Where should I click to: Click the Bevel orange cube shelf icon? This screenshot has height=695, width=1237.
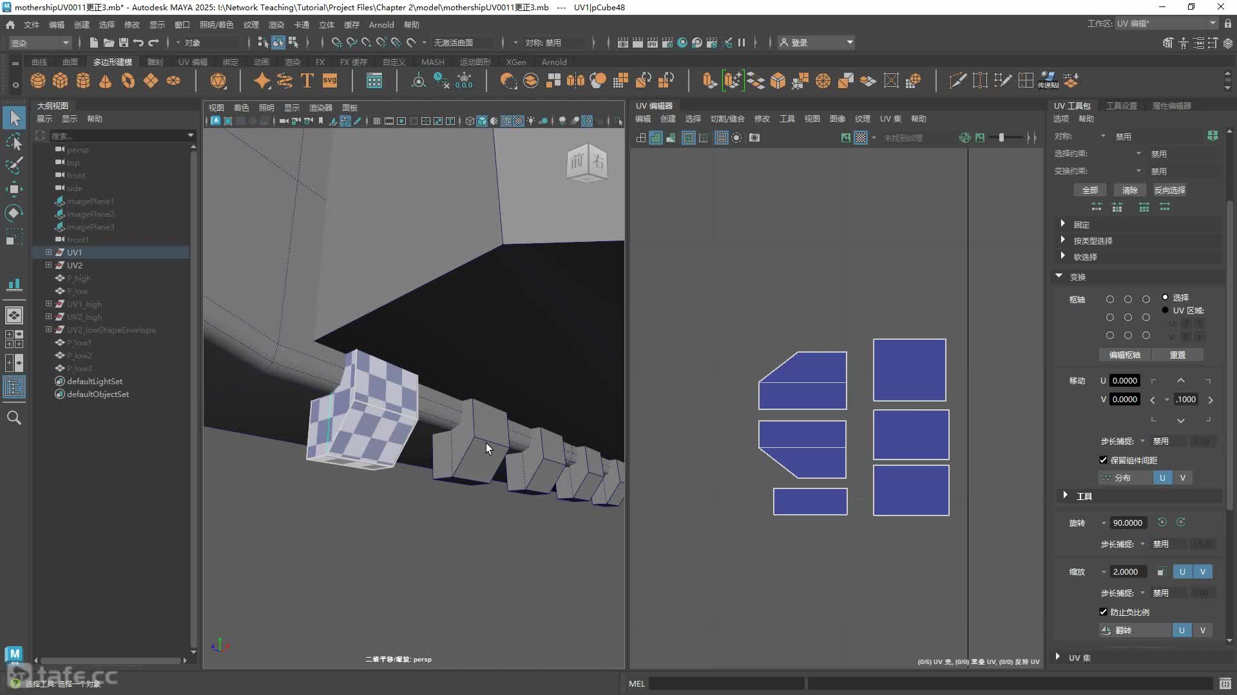(778, 81)
